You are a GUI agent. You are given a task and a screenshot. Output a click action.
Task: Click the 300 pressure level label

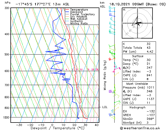click(7, 8)
